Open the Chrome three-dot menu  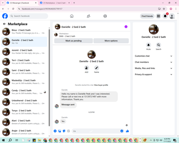(x=176, y=9)
